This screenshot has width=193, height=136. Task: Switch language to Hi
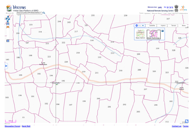coord(168,7)
